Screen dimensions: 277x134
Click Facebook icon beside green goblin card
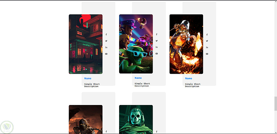157,34
